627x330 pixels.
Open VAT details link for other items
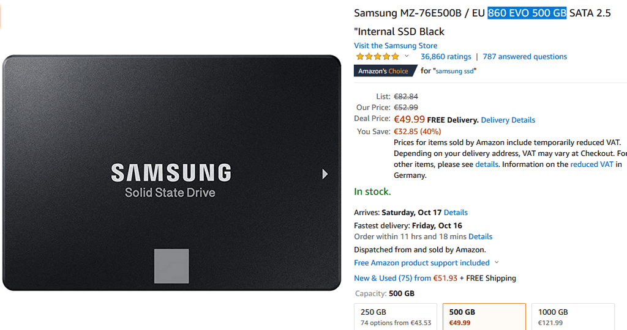click(x=487, y=164)
